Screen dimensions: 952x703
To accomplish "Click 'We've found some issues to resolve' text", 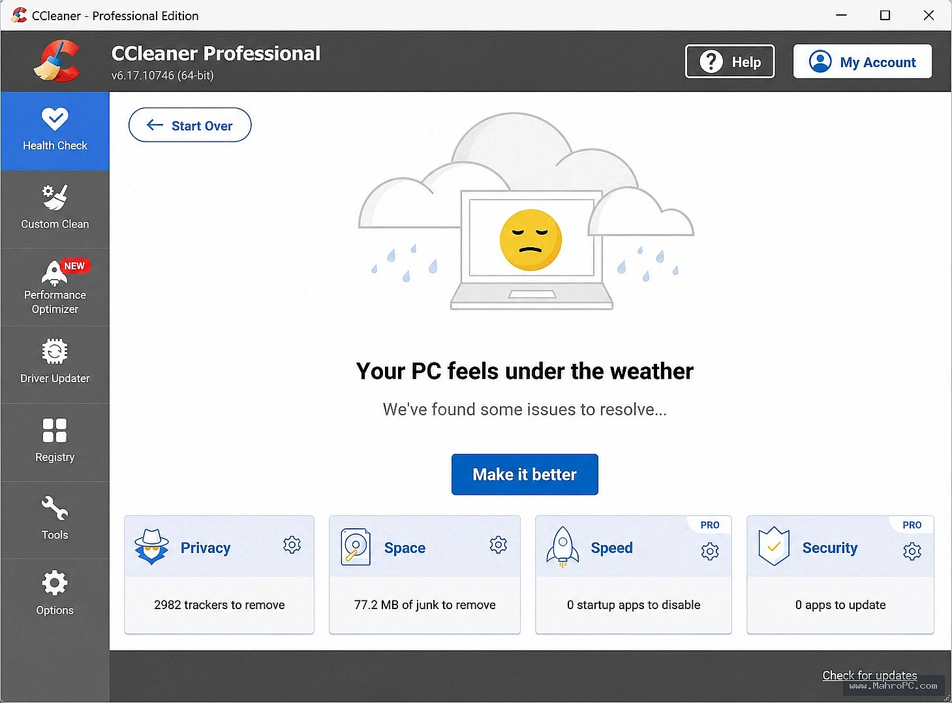I will [525, 410].
